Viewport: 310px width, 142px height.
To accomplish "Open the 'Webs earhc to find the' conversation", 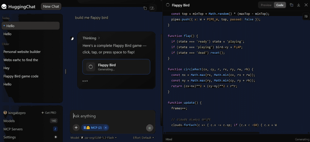I will [30, 60].
